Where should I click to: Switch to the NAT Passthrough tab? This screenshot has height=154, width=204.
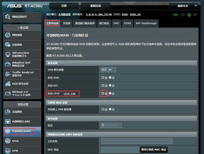coord(146,23)
